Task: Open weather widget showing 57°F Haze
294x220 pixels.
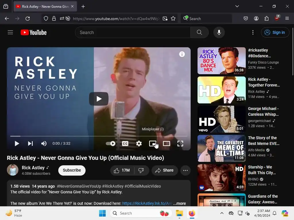Action: coord(13,213)
